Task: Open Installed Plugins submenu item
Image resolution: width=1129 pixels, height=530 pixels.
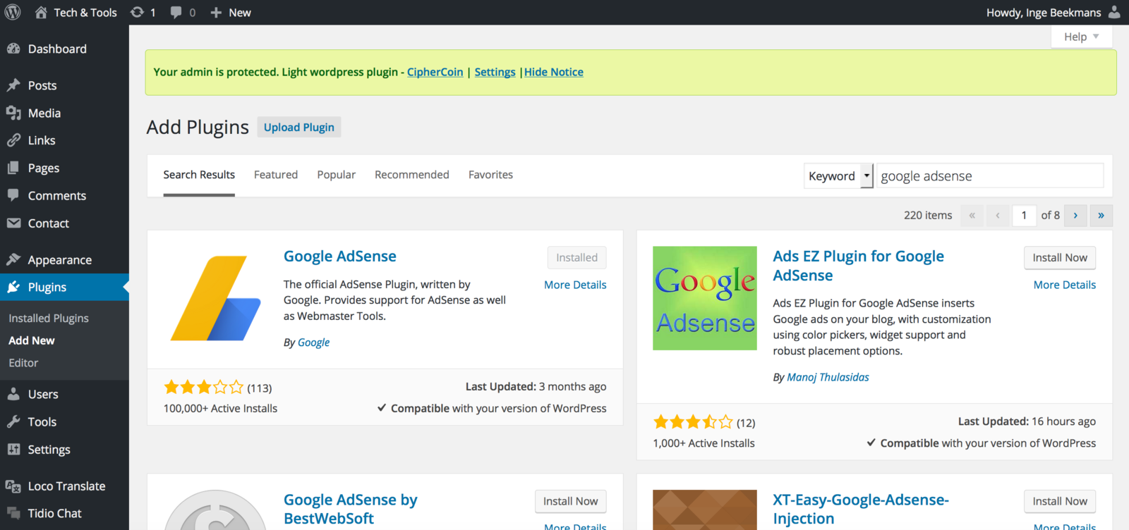Action: [49, 319]
